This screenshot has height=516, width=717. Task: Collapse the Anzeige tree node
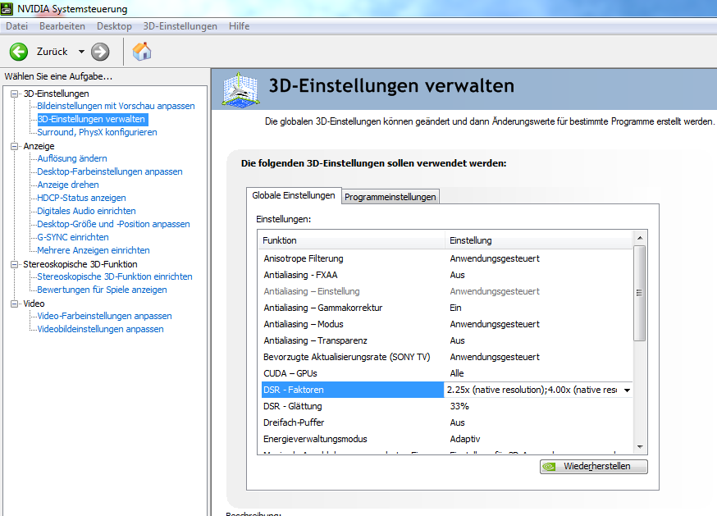(15, 146)
